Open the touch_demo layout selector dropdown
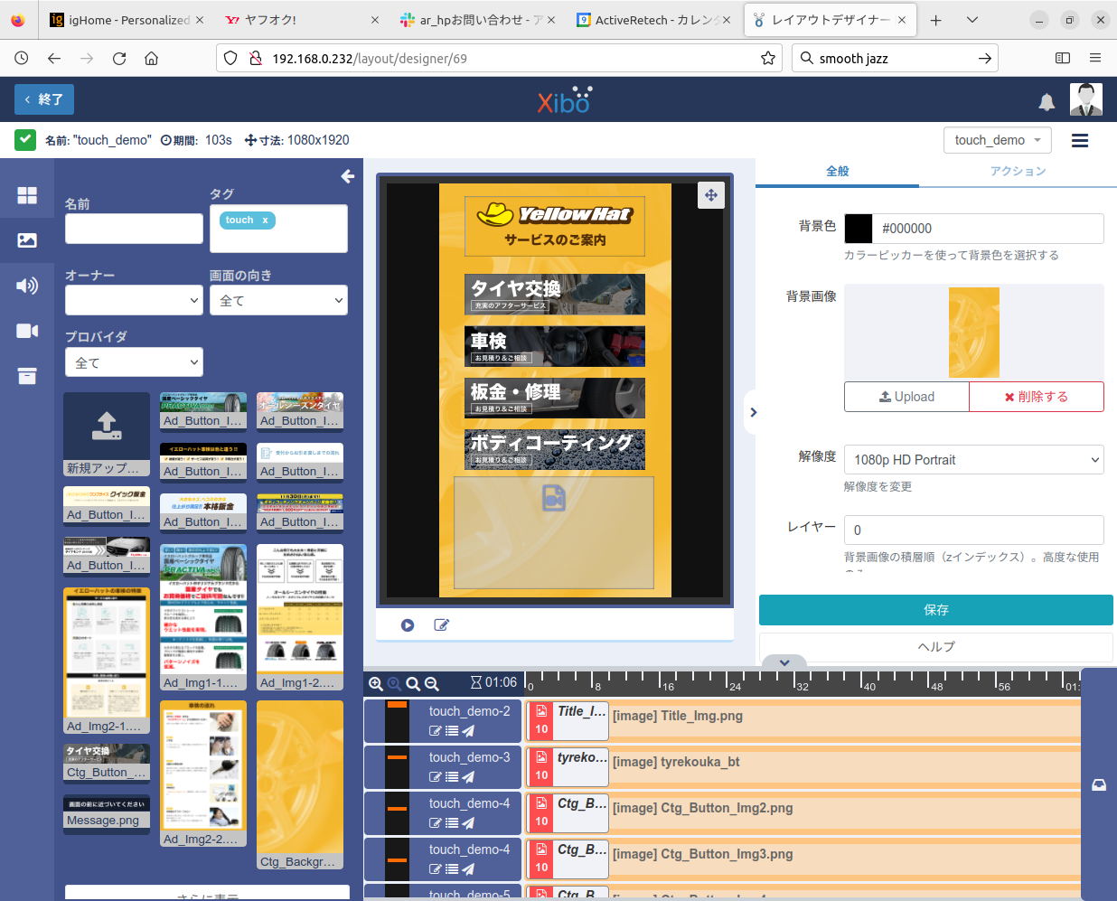1117x901 pixels. (998, 140)
